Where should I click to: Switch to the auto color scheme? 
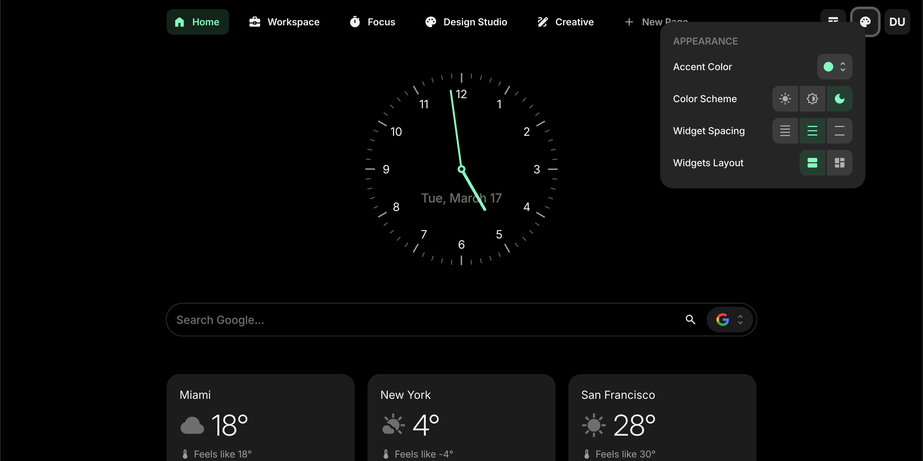(812, 99)
